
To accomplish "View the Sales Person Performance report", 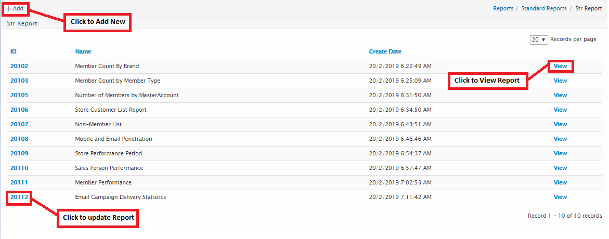I will tap(560, 168).
